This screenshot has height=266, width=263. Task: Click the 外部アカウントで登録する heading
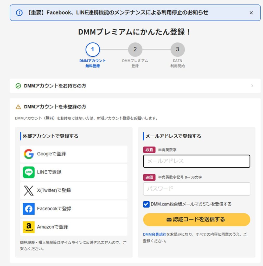(x=50, y=136)
